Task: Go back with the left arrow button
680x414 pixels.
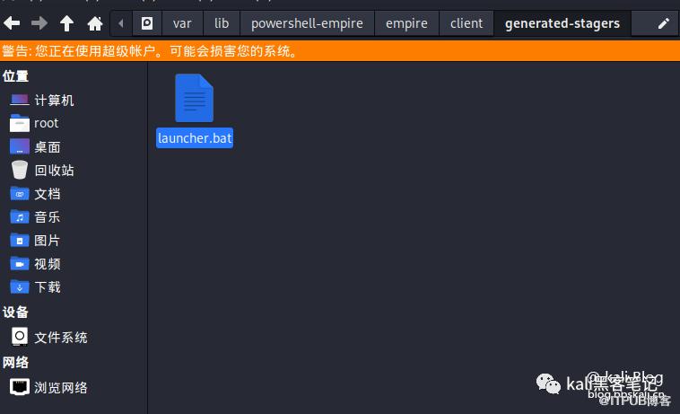Action: (x=12, y=23)
